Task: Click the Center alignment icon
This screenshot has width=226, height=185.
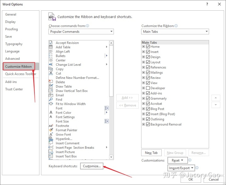Action: coord(51,60)
